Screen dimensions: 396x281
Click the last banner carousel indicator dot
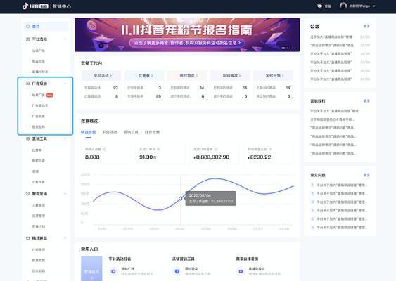click(295, 48)
